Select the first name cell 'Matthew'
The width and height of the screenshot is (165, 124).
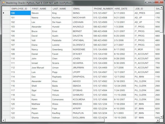[41, 104]
